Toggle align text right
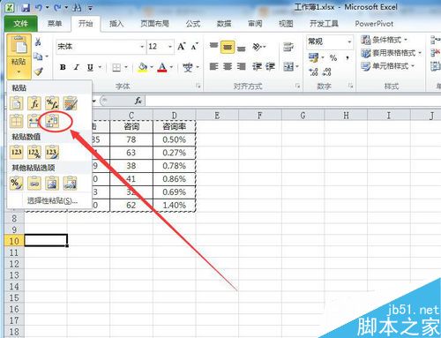Viewport: 441px width, 338px height. tap(242, 67)
